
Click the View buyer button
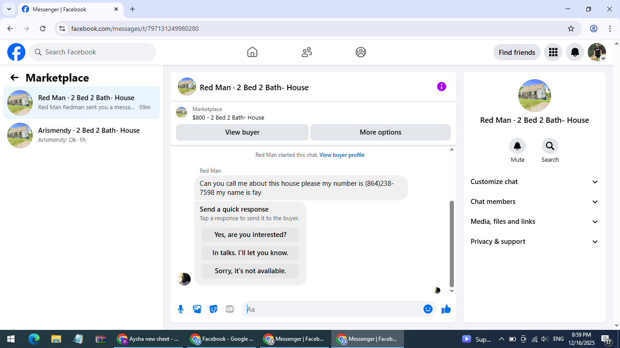pyautogui.click(x=242, y=132)
